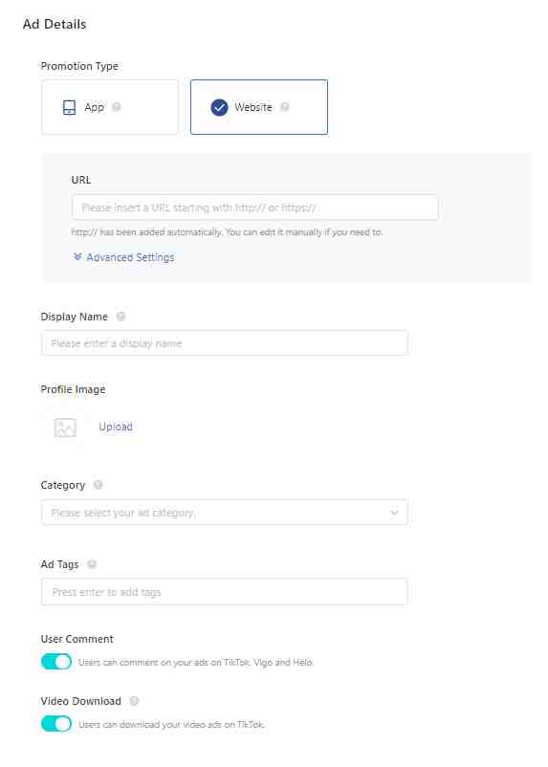Click the Category help icon
This screenshot has width=548, height=767.
pos(98,485)
